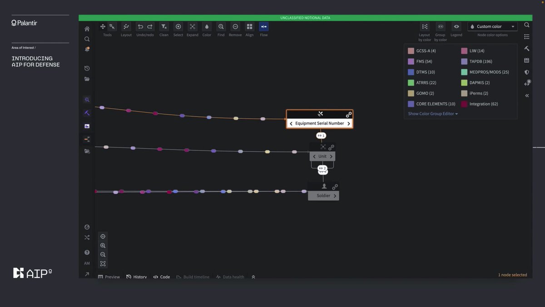
Task: Select the Integration (62) legend entry
Action: pos(480,104)
